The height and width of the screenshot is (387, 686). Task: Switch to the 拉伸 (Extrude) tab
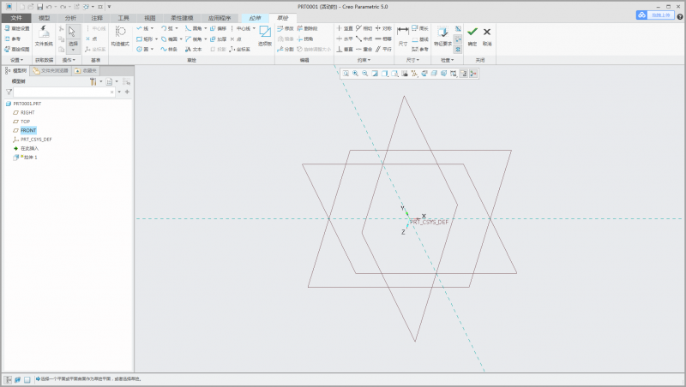[255, 18]
